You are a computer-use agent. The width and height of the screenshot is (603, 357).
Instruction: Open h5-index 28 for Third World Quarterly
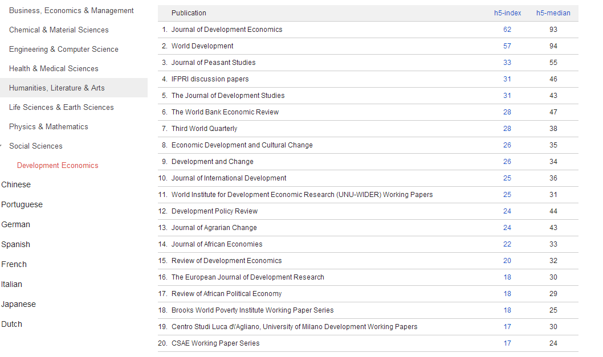[507, 129]
